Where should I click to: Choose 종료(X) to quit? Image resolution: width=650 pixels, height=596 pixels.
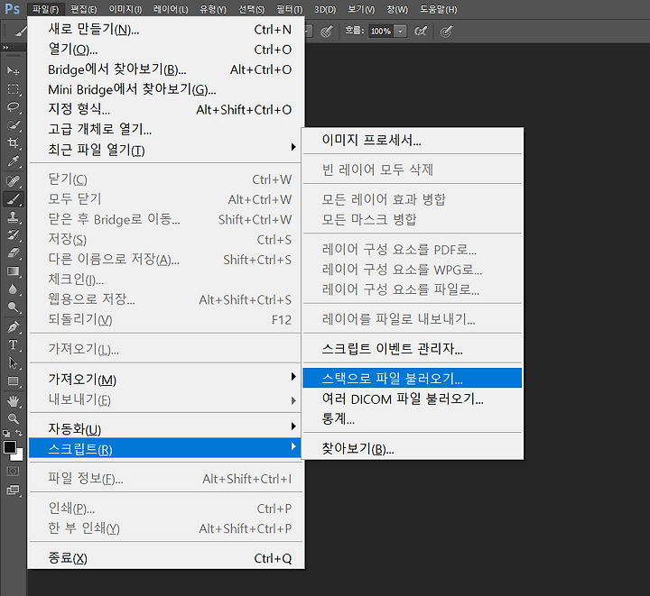[166, 558]
